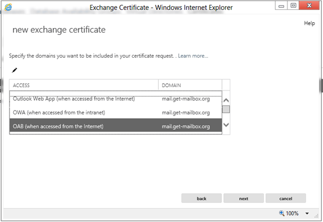323x222 pixels.
Task: Sort by the DOMAIN column header
Action: [190, 85]
